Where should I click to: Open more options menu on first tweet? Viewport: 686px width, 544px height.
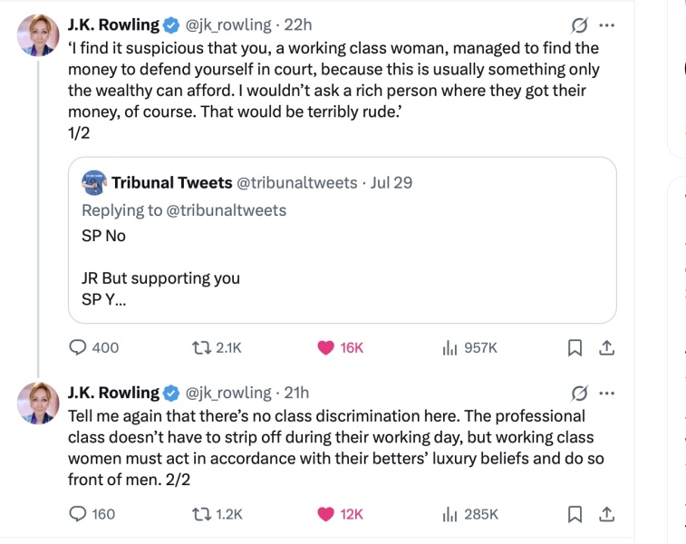click(607, 24)
